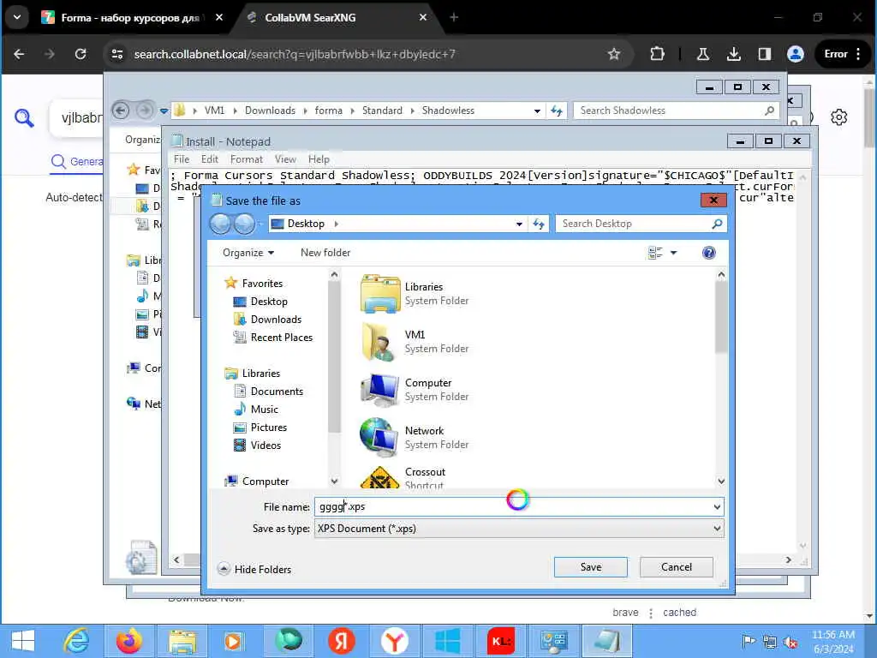This screenshot has height=658, width=877.
Task: Open Notepad File menu
Action: point(182,159)
